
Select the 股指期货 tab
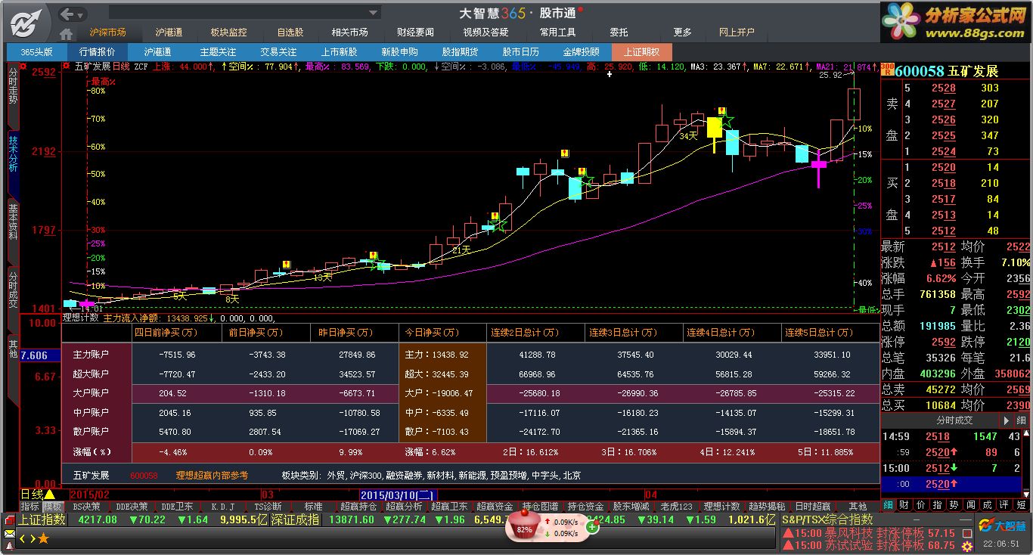pos(460,52)
